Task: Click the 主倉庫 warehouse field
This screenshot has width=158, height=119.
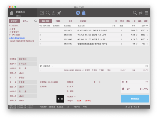Action: pos(27,82)
